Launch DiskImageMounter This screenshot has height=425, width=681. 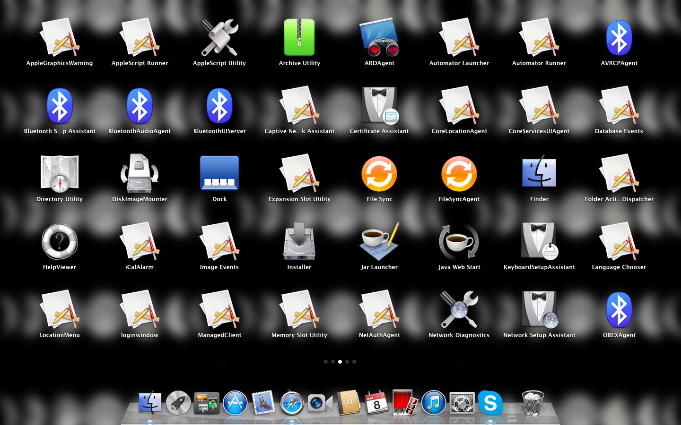point(140,173)
